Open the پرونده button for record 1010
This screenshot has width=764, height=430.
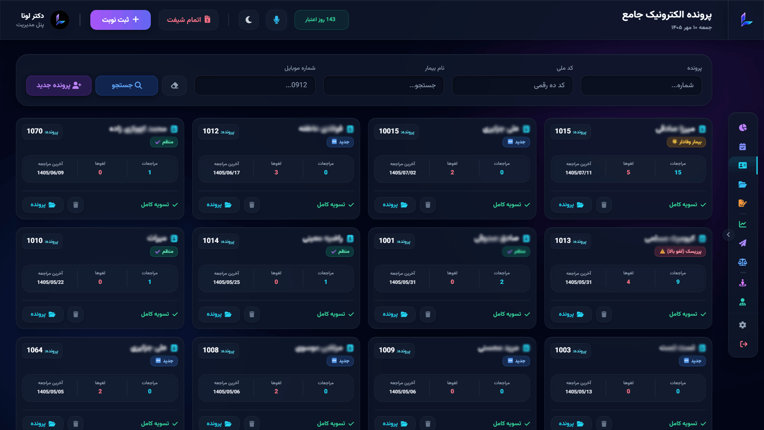[43, 314]
